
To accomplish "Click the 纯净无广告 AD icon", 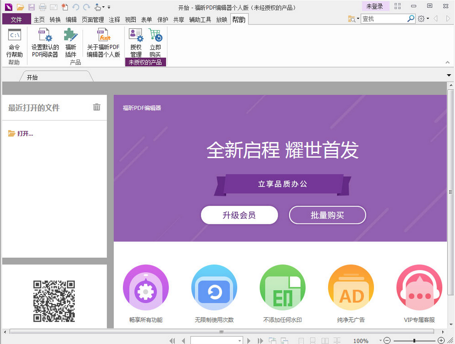I will (351, 287).
